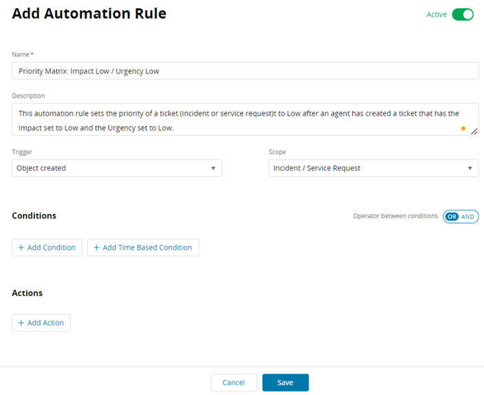484x395 pixels.
Task: Click the green Active label
Action: coord(436,14)
